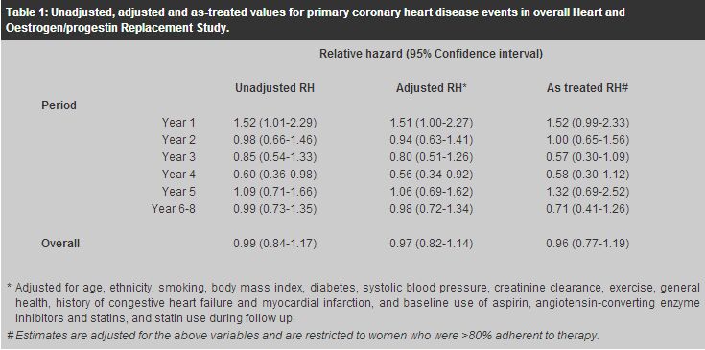The width and height of the screenshot is (705, 350).
Task: Select the Adjusted RH* column header
Action: (x=431, y=88)
